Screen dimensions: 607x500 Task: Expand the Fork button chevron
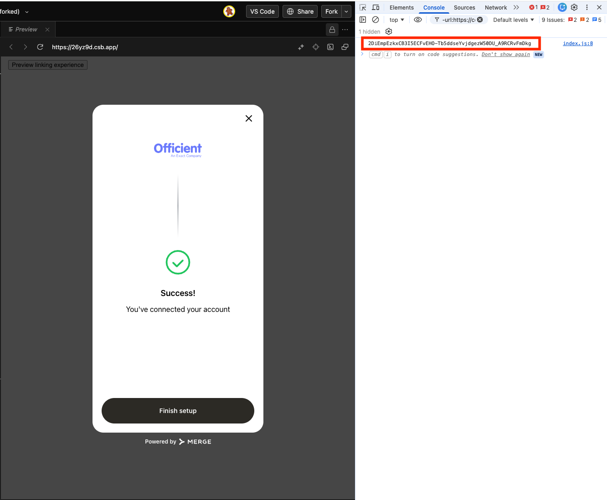click(346, 11)
